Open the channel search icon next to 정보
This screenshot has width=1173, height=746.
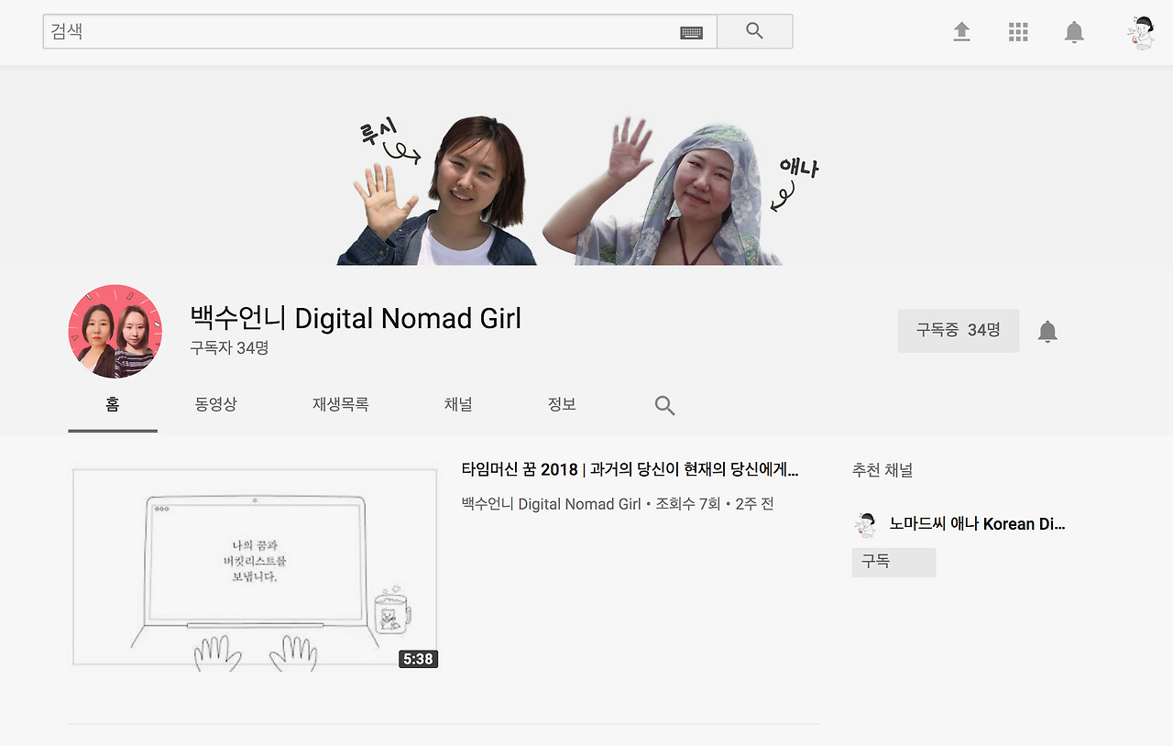663,404
